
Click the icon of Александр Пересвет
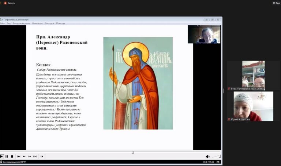click(x=138, y=83)
